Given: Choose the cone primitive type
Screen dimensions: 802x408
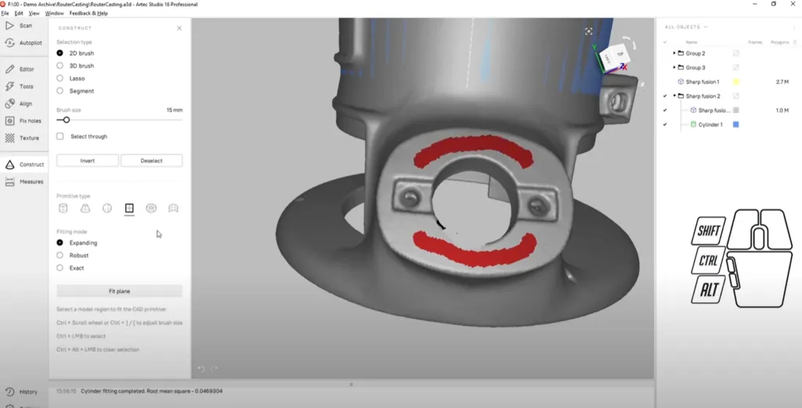Looking at the screenshot, I should [85, 208].
